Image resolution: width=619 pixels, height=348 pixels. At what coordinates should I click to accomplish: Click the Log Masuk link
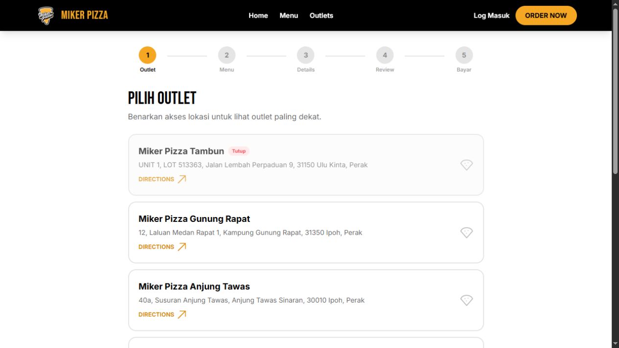pos(491,16)
